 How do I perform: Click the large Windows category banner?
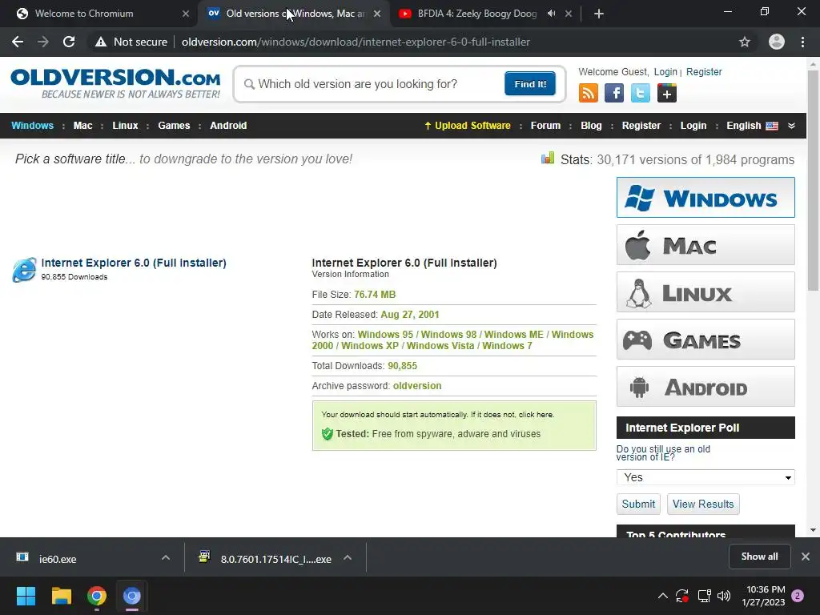[x=705, y=197]
